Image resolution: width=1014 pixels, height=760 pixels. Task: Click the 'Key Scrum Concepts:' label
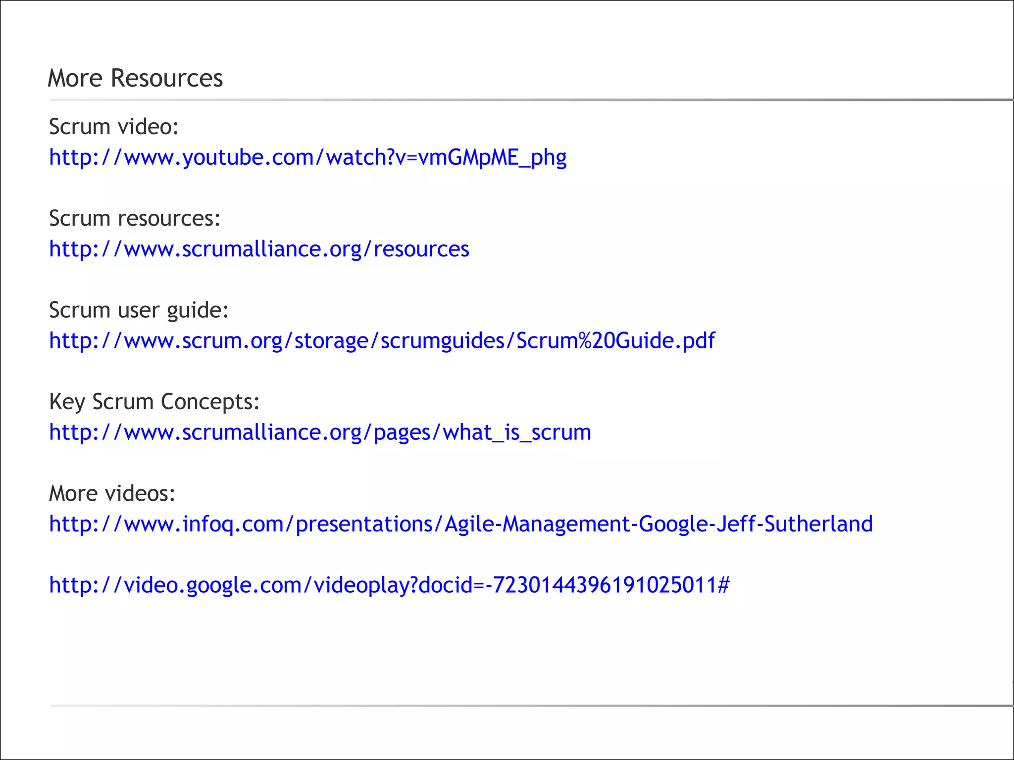154,402
